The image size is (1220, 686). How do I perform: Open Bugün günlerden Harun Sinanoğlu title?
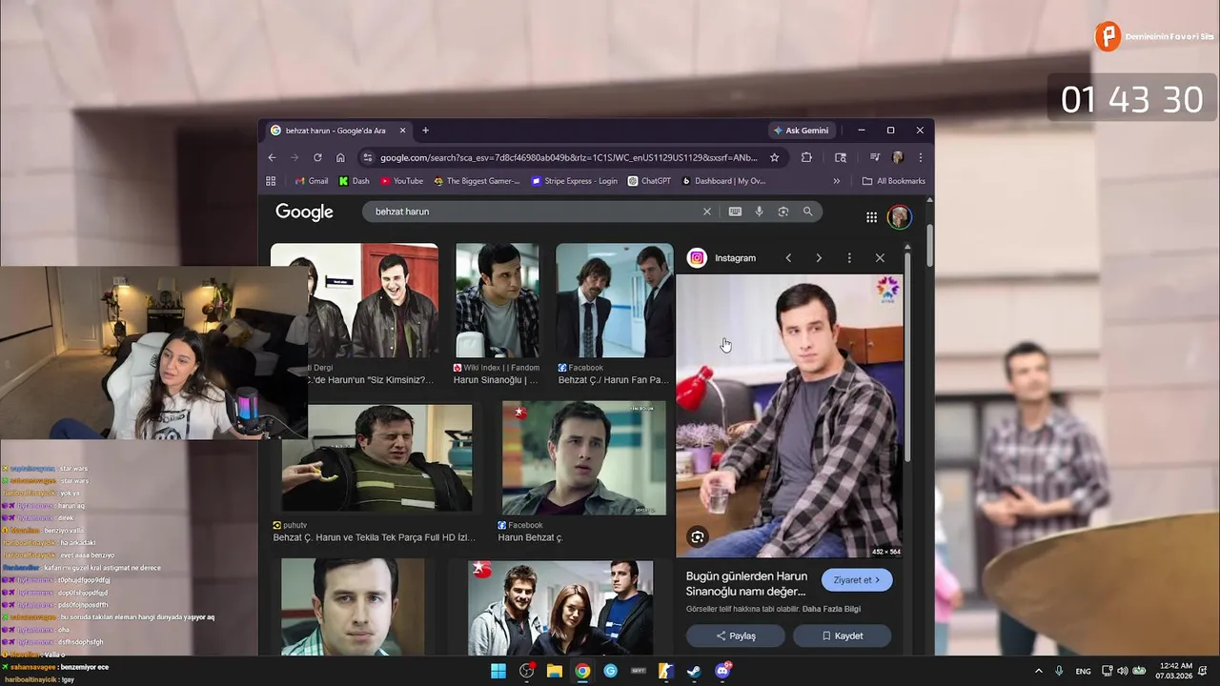click(x=746, y=584)
